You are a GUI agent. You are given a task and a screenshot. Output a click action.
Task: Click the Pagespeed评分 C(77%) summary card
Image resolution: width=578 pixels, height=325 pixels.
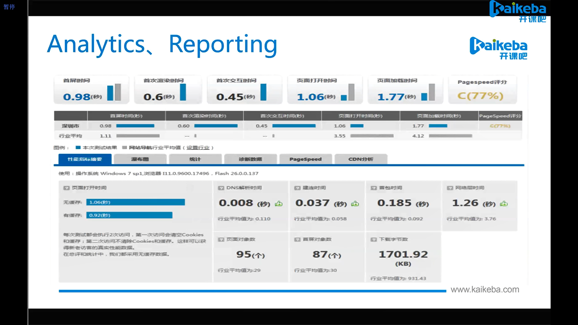pyautogui.click(x=482, y=90)
